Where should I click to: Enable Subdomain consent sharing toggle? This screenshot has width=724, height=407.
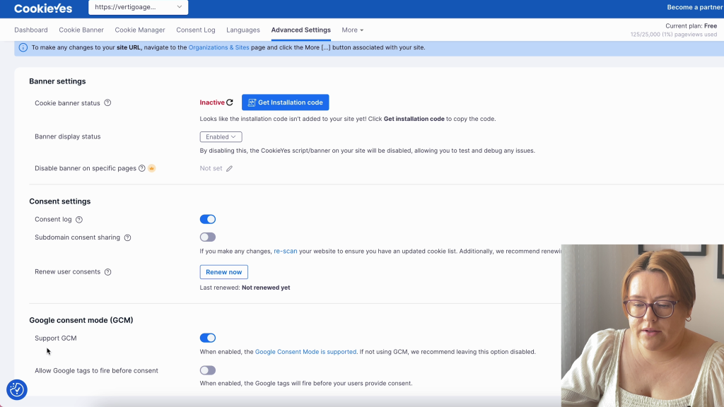(x=207, y=237)
